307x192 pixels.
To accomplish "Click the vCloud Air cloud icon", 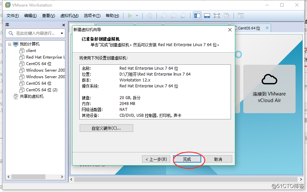I will (269, 79).
